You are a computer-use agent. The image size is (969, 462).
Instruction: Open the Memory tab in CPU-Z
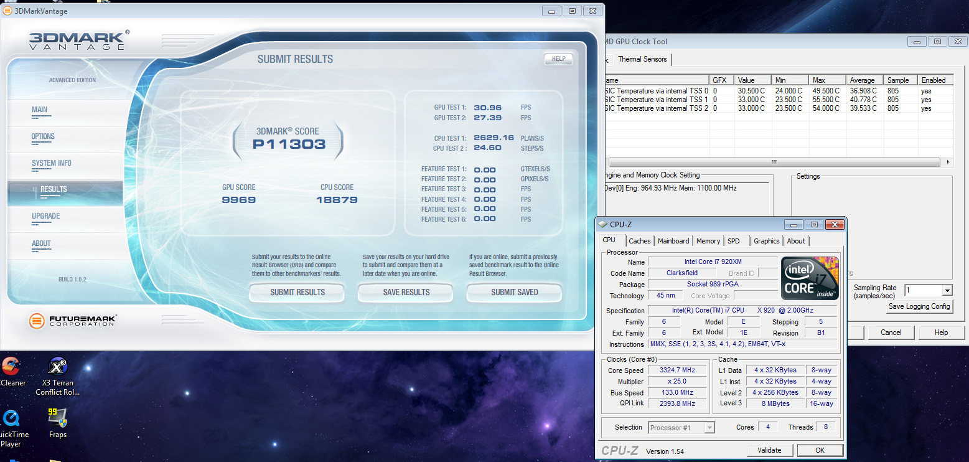click(x=708, y=241)
